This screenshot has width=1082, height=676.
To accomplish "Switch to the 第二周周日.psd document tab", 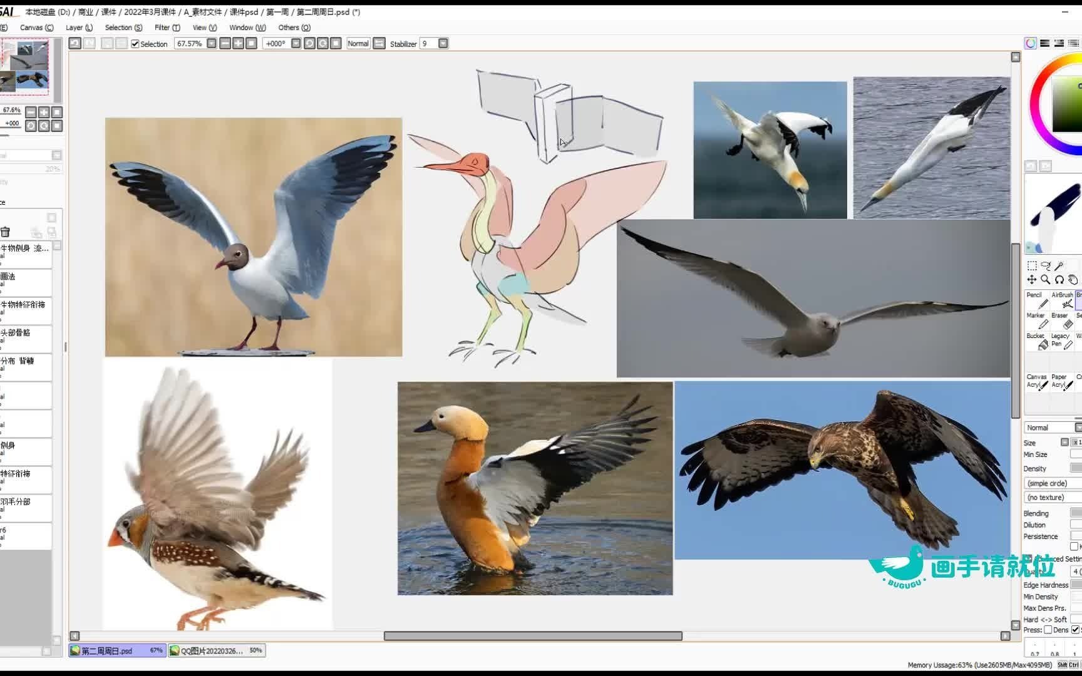I will [x=117, y=650].
